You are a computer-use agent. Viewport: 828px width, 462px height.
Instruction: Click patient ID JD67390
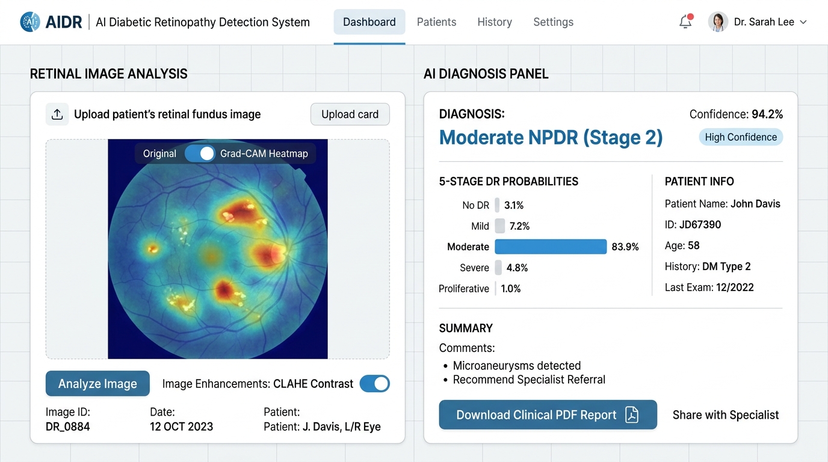(693, 225)
